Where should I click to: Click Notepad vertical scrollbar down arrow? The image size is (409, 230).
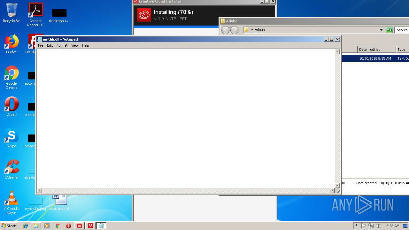337,185
